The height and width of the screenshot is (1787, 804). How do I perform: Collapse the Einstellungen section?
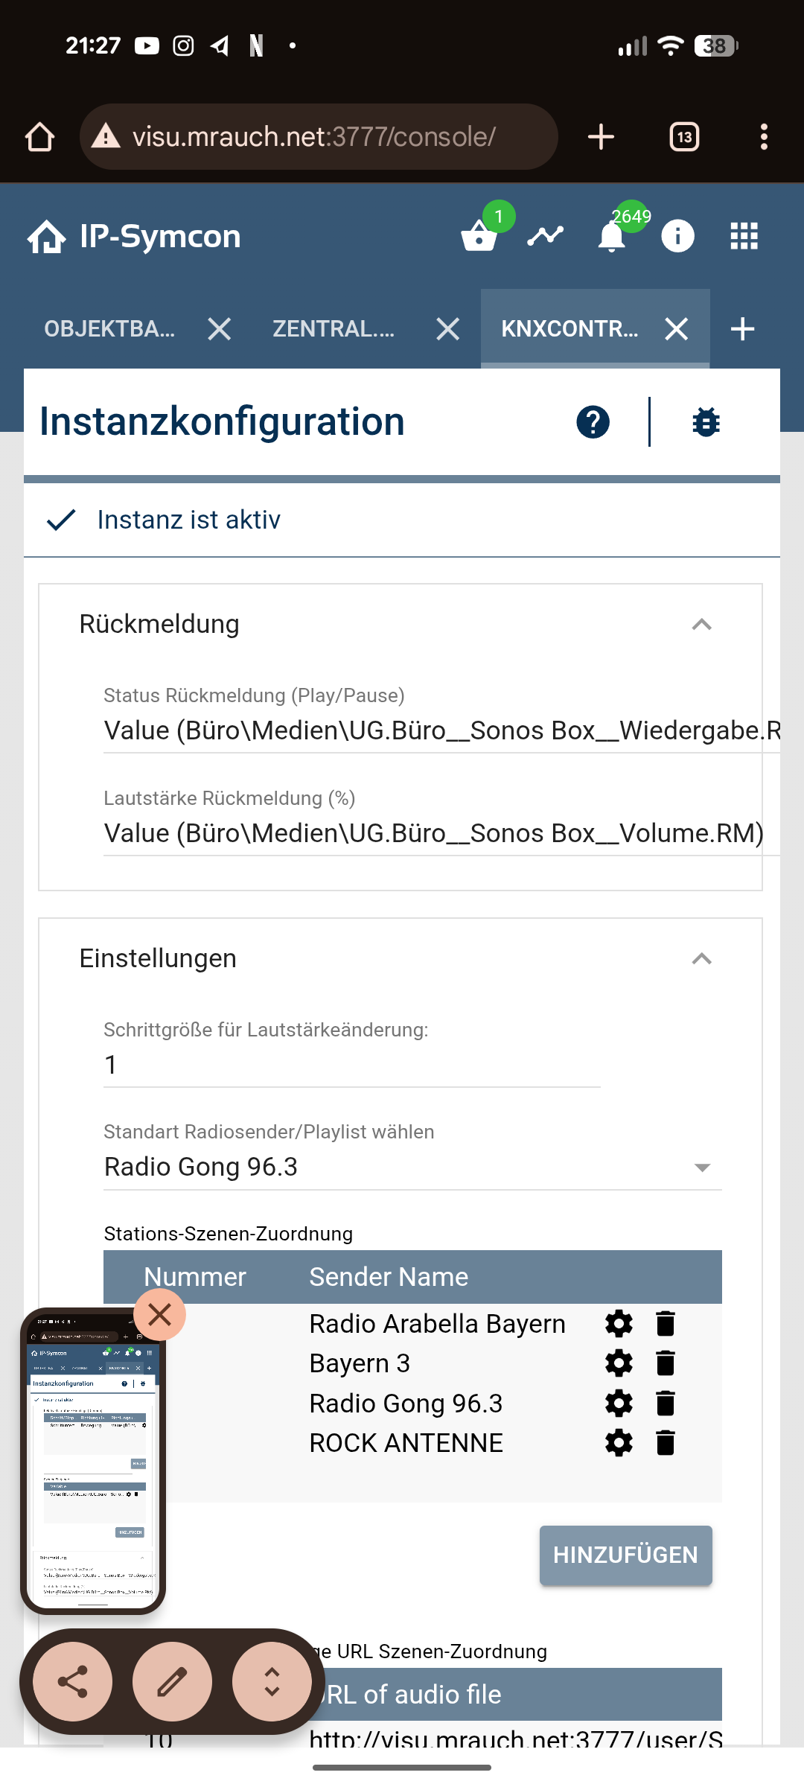coord(701,959)
